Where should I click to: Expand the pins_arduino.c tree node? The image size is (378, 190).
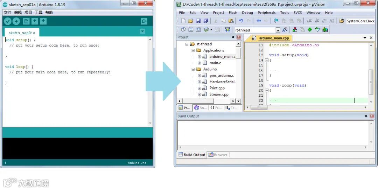pos(199,76)
